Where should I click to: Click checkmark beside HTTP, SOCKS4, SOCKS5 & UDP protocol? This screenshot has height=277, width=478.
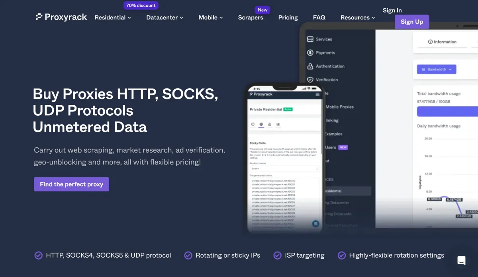tap(38, 256)
